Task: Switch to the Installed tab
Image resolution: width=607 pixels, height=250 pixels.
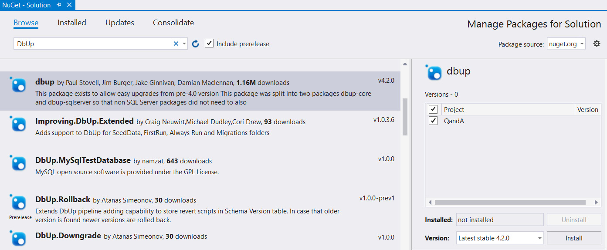Action: 72,23
